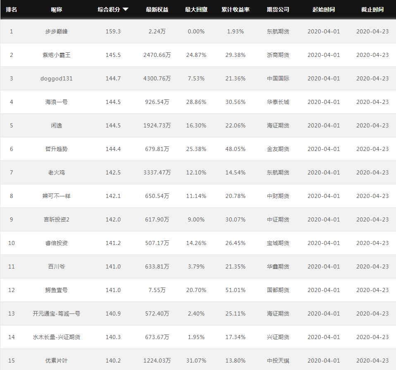Click the score 142.5
The width and height of the screenshot is (396, 370).
pos(113,172)
